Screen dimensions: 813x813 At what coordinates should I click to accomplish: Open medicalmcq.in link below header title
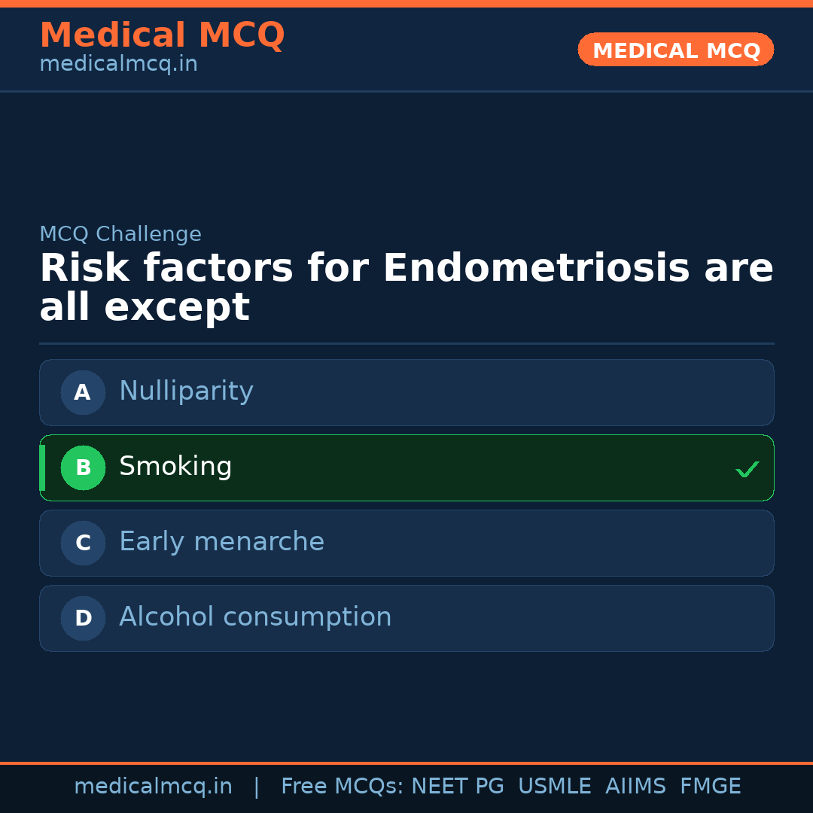point(118,65)
